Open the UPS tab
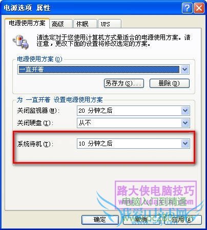The height and width of the screenshot is (230, 207). (x=110, y=24)
